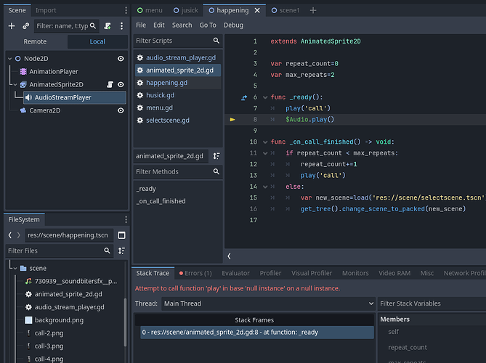486x363 pixels.
Task: Switch to the scene1 tab
Action: pos(285,11)
